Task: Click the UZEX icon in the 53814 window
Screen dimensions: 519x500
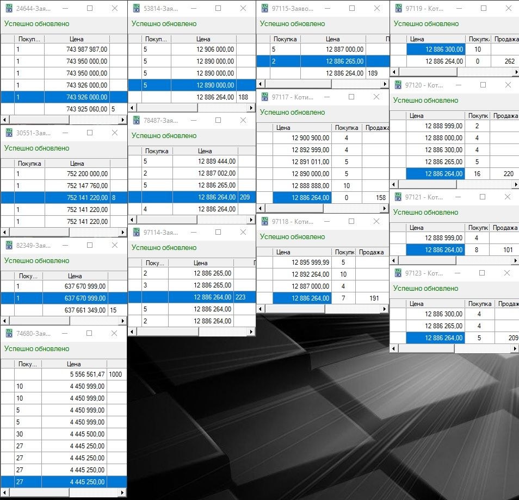Action: click(x=137, y=9)
